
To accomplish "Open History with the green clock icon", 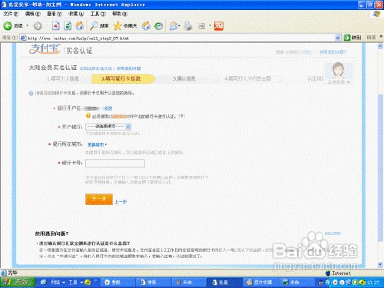I will 159,26.
